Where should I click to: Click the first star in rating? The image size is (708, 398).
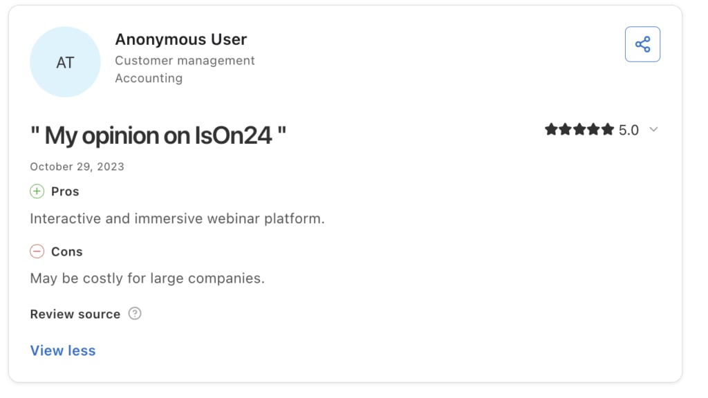point(551,130)
